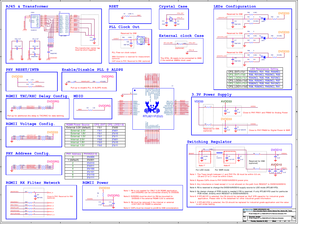The width and height of the screenshot is (319, 225).
Task: Click the 'MDIO' section heading
Action: click(x=78, y=96)
